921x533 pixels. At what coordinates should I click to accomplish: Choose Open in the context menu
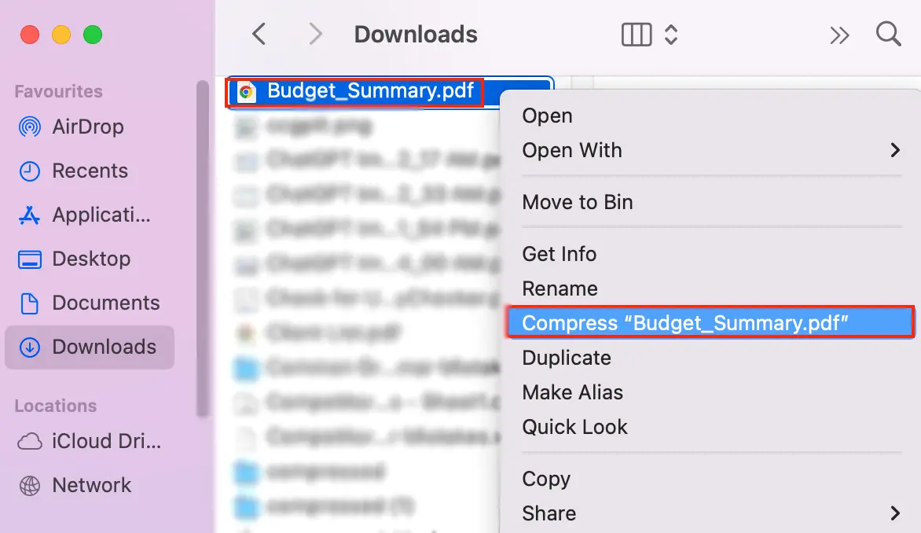coord(548,116)
